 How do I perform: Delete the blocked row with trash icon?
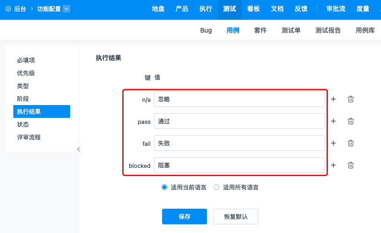[x=351, y=165]
